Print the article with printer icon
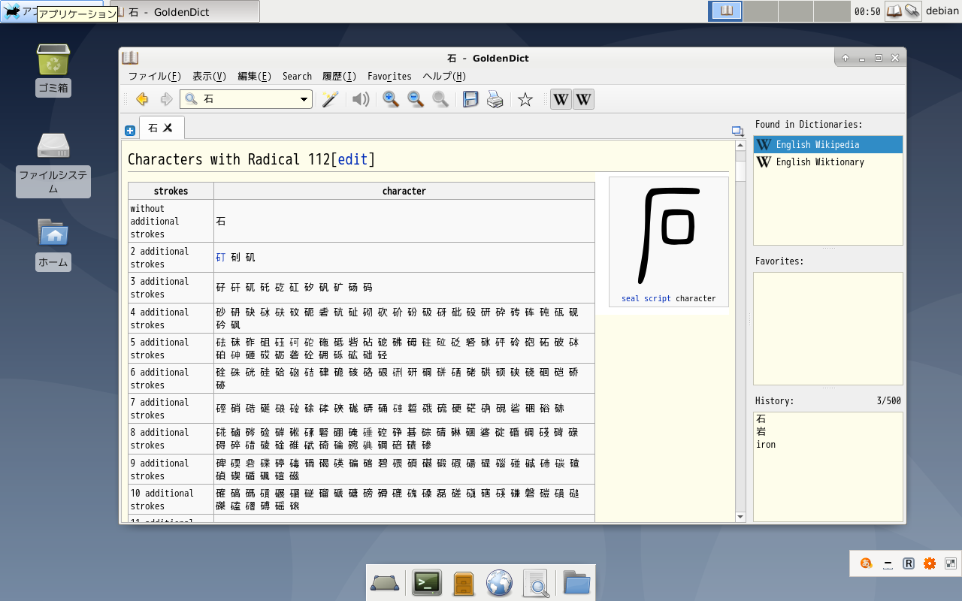 495,99
